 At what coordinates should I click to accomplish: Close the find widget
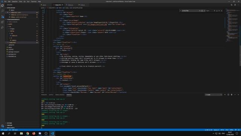point(221,11)
